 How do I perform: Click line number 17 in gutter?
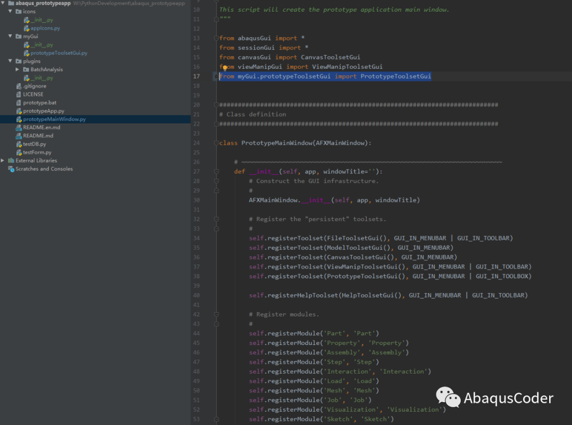196,76
